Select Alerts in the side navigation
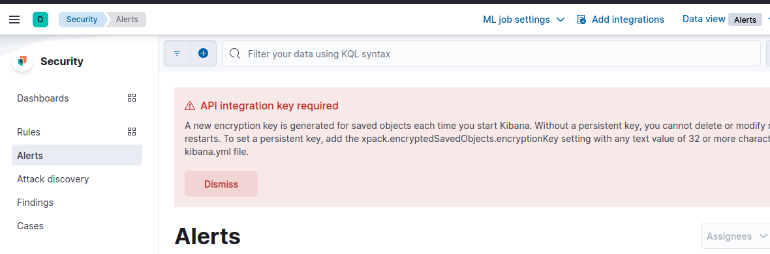This screenshot has width=770, height=254. 77,156
